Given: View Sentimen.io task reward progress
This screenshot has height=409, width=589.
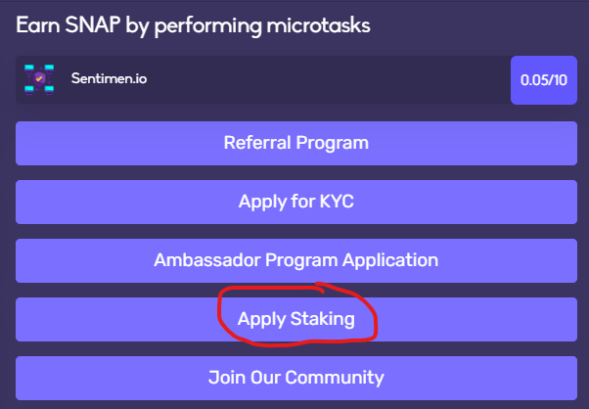Looking at the screenshot, I should (541, 79).
